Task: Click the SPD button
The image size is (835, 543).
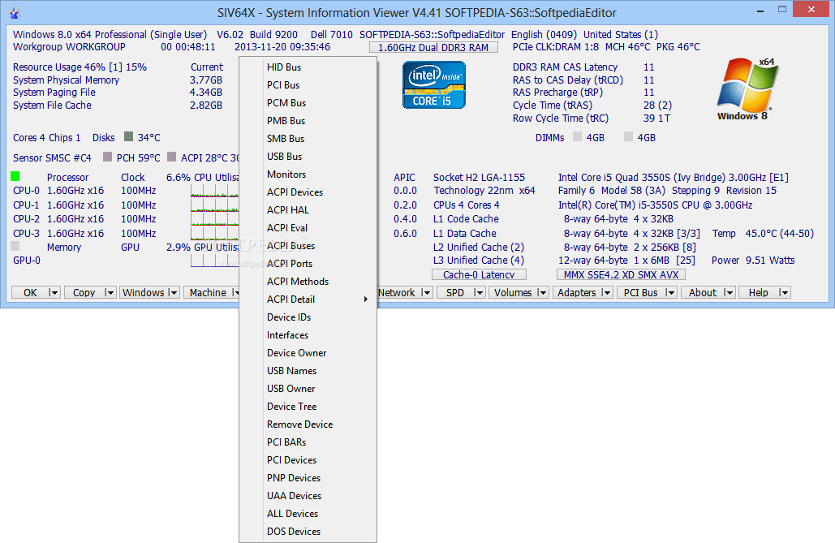Action: (454, 292)
